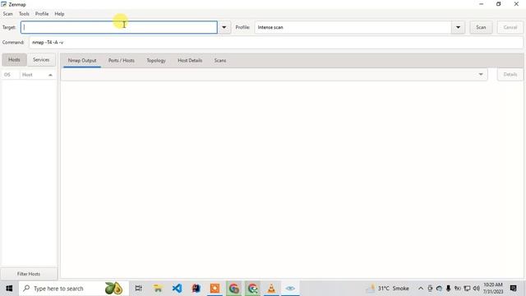Open the Windows Start menu
The width and height of the screenshot is (526, 296).
click(9, 289)
